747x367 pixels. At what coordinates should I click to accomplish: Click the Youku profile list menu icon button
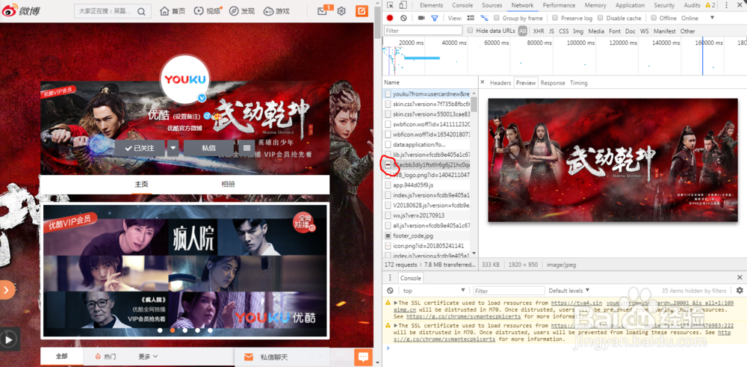pos(247,148)
